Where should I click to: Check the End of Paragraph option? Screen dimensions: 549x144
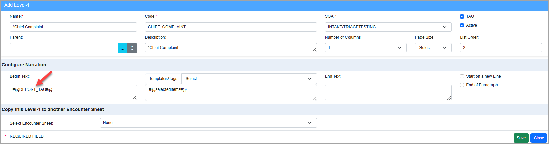pyautogui.click(x=462, y=85)
